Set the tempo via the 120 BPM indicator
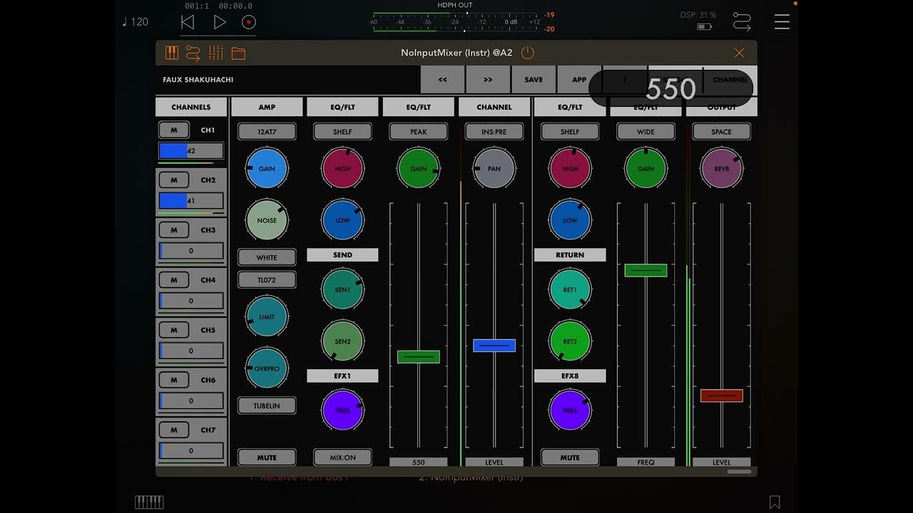The height and width of the screenshot is (513, 913). coord(136,22)
